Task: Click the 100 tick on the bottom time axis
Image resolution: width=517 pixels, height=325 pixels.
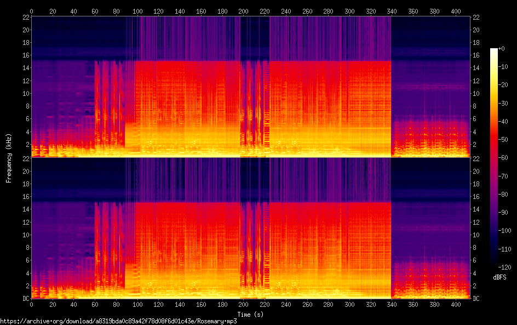Action: pyautogui.click(x=137, y=305)
